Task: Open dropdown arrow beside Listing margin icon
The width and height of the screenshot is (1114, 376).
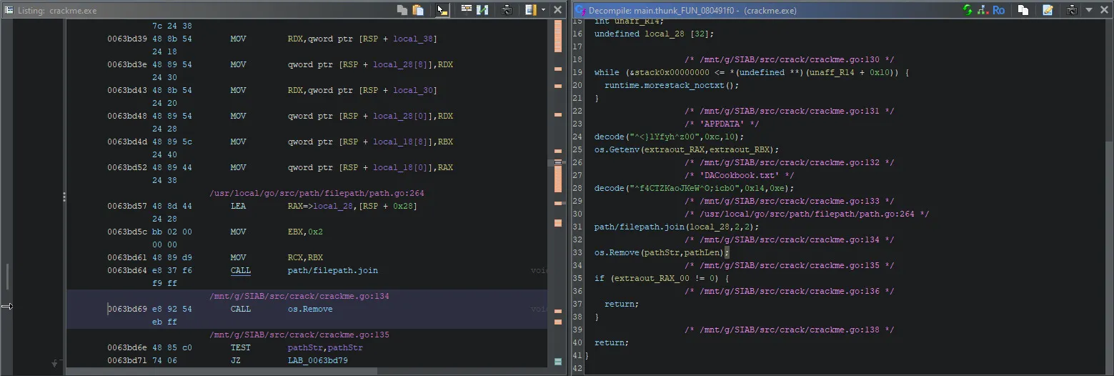Action: [x=543, y=10]
